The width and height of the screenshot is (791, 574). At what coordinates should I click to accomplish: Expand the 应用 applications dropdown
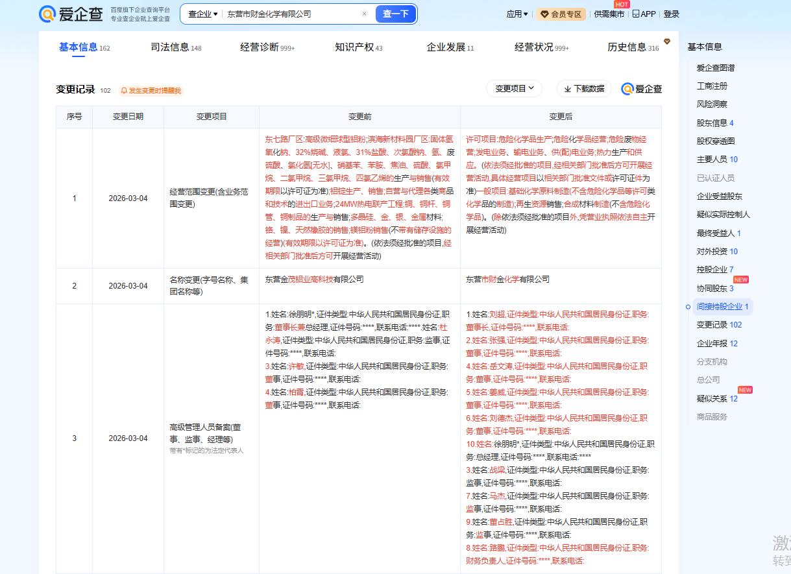coord(517,14)
